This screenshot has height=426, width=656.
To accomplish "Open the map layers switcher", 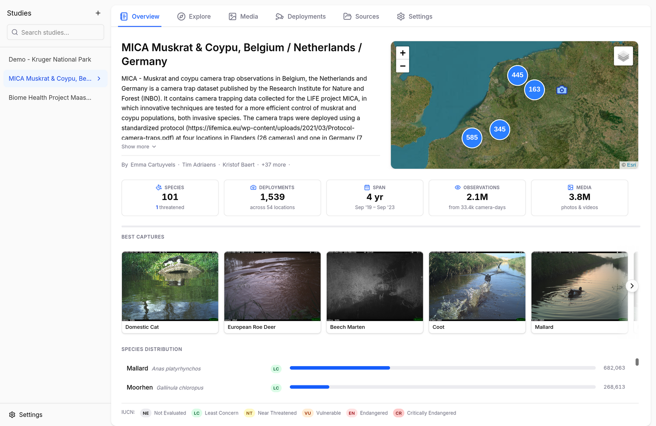I will (x=623, y=56).
